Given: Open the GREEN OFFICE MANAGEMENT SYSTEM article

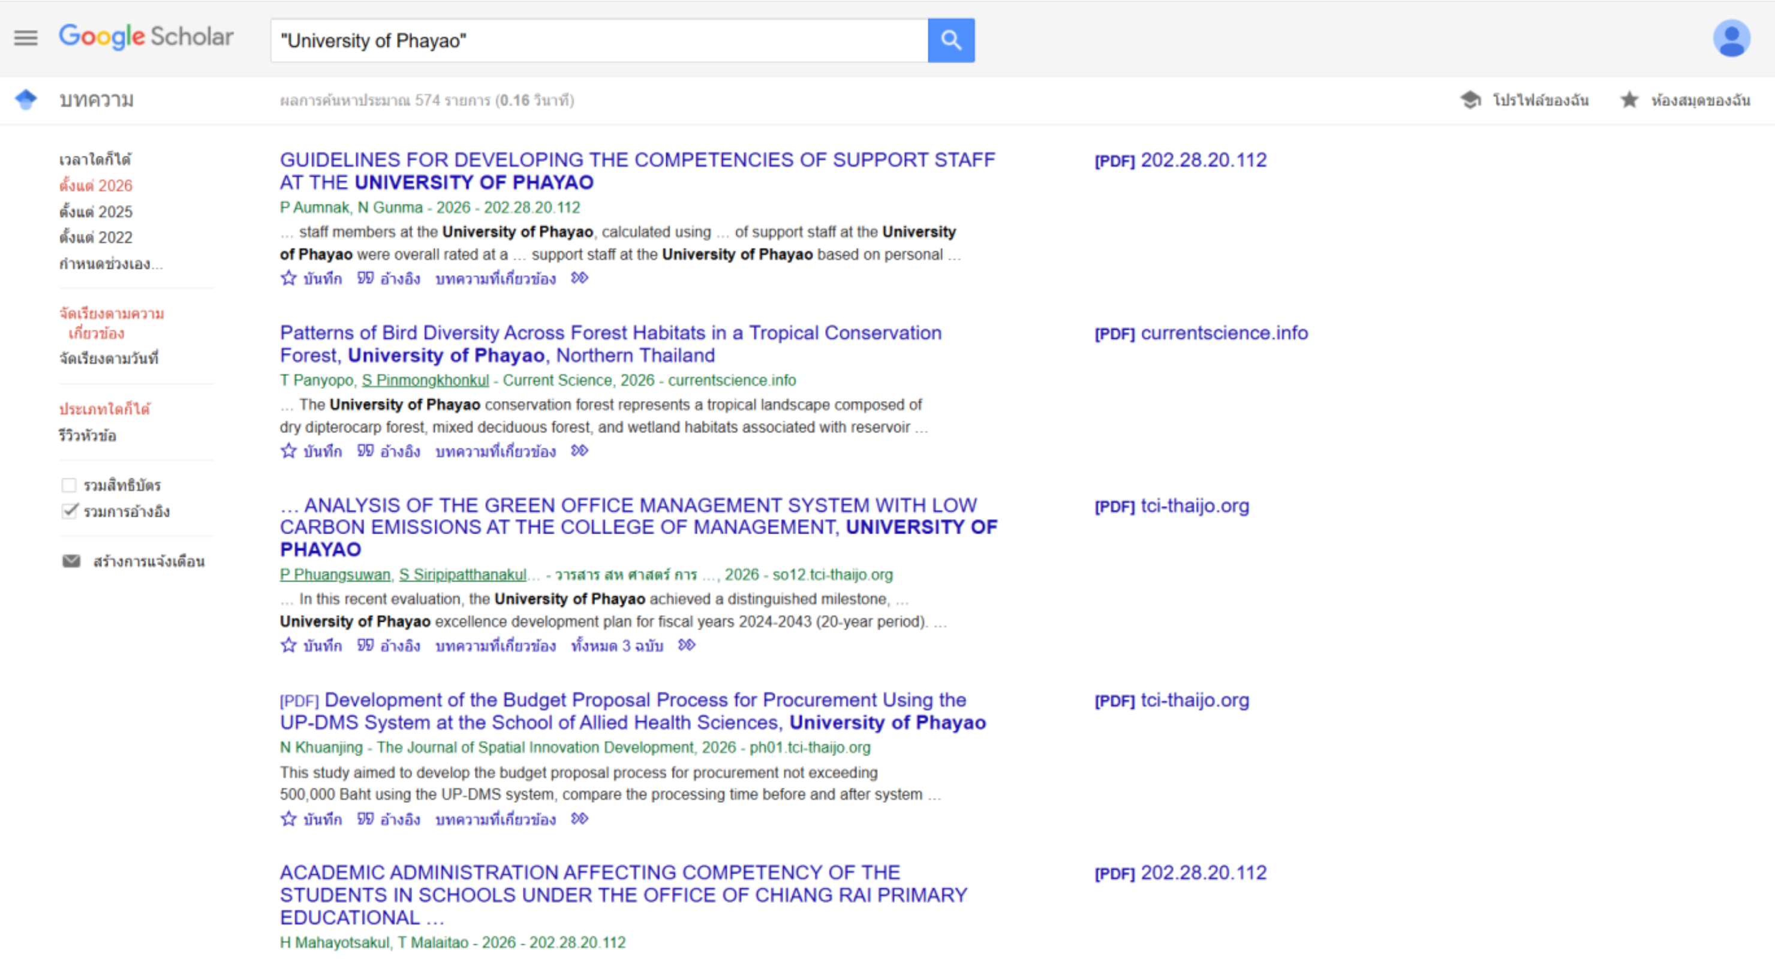Looking at the screenshot, I should point(639,527).
